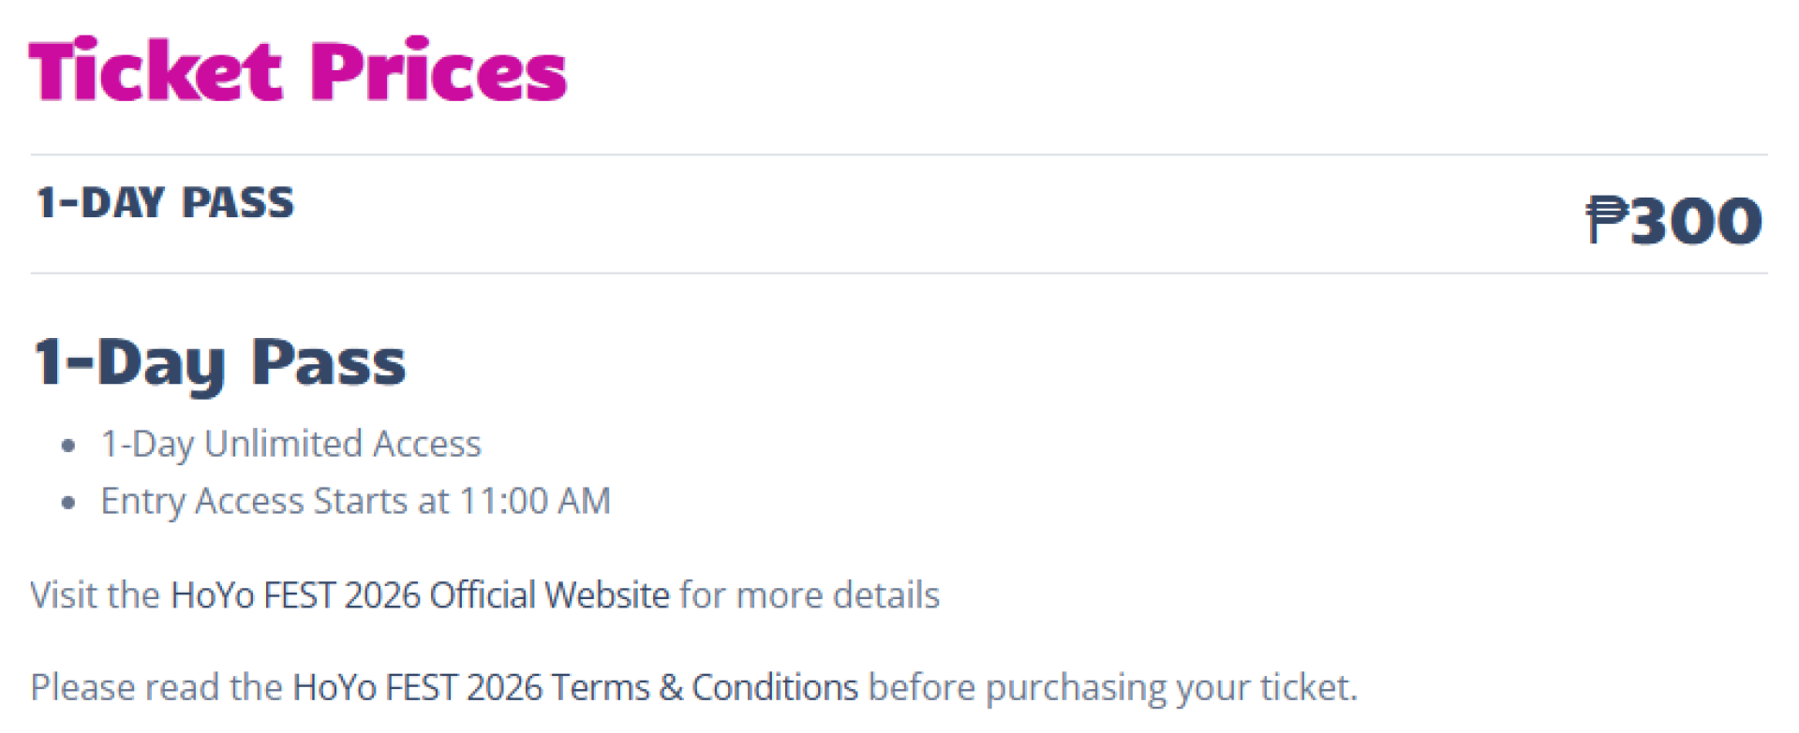Click the Ticket Prices heading
1799x733 pixels.
pos(298,69)
